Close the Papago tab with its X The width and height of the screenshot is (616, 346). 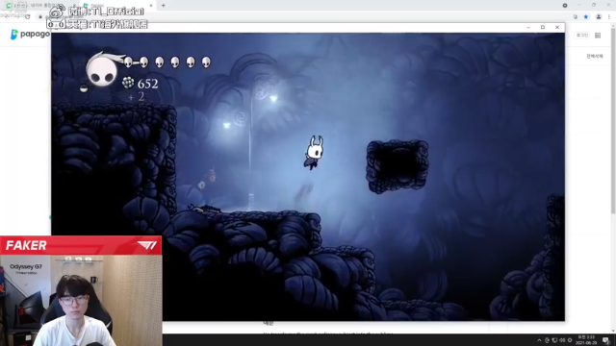[151, 6]
